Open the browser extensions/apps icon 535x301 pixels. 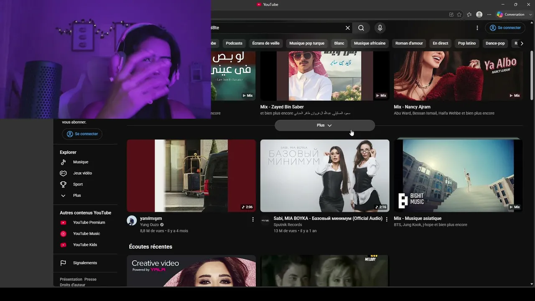451,15
